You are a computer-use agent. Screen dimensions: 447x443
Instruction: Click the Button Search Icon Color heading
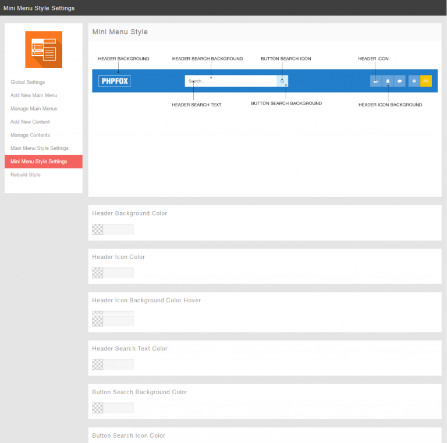coord(129,435)
